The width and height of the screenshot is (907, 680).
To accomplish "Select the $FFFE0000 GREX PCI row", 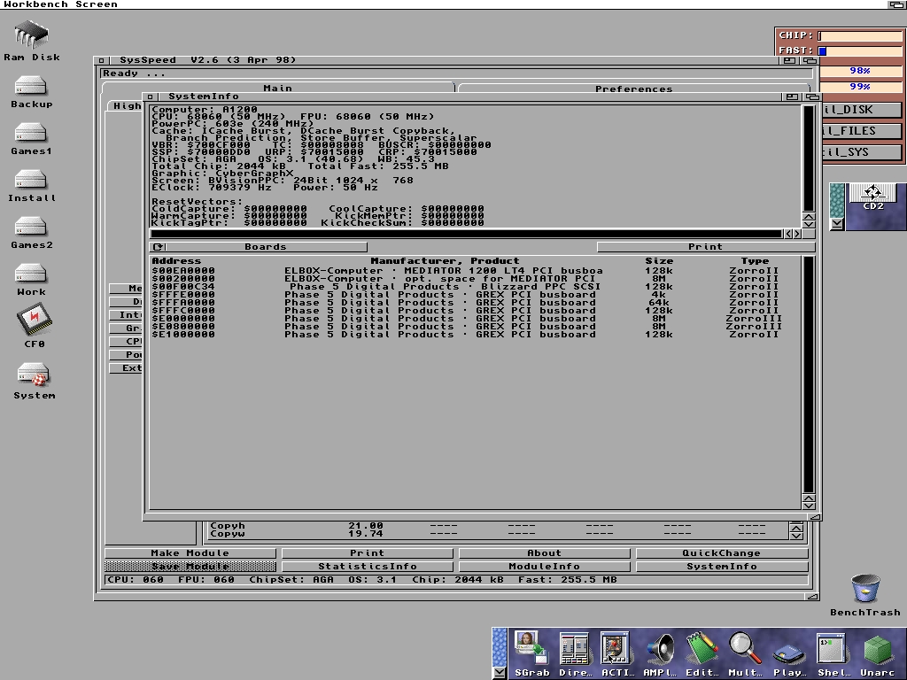I will click(x=475, y=295).
